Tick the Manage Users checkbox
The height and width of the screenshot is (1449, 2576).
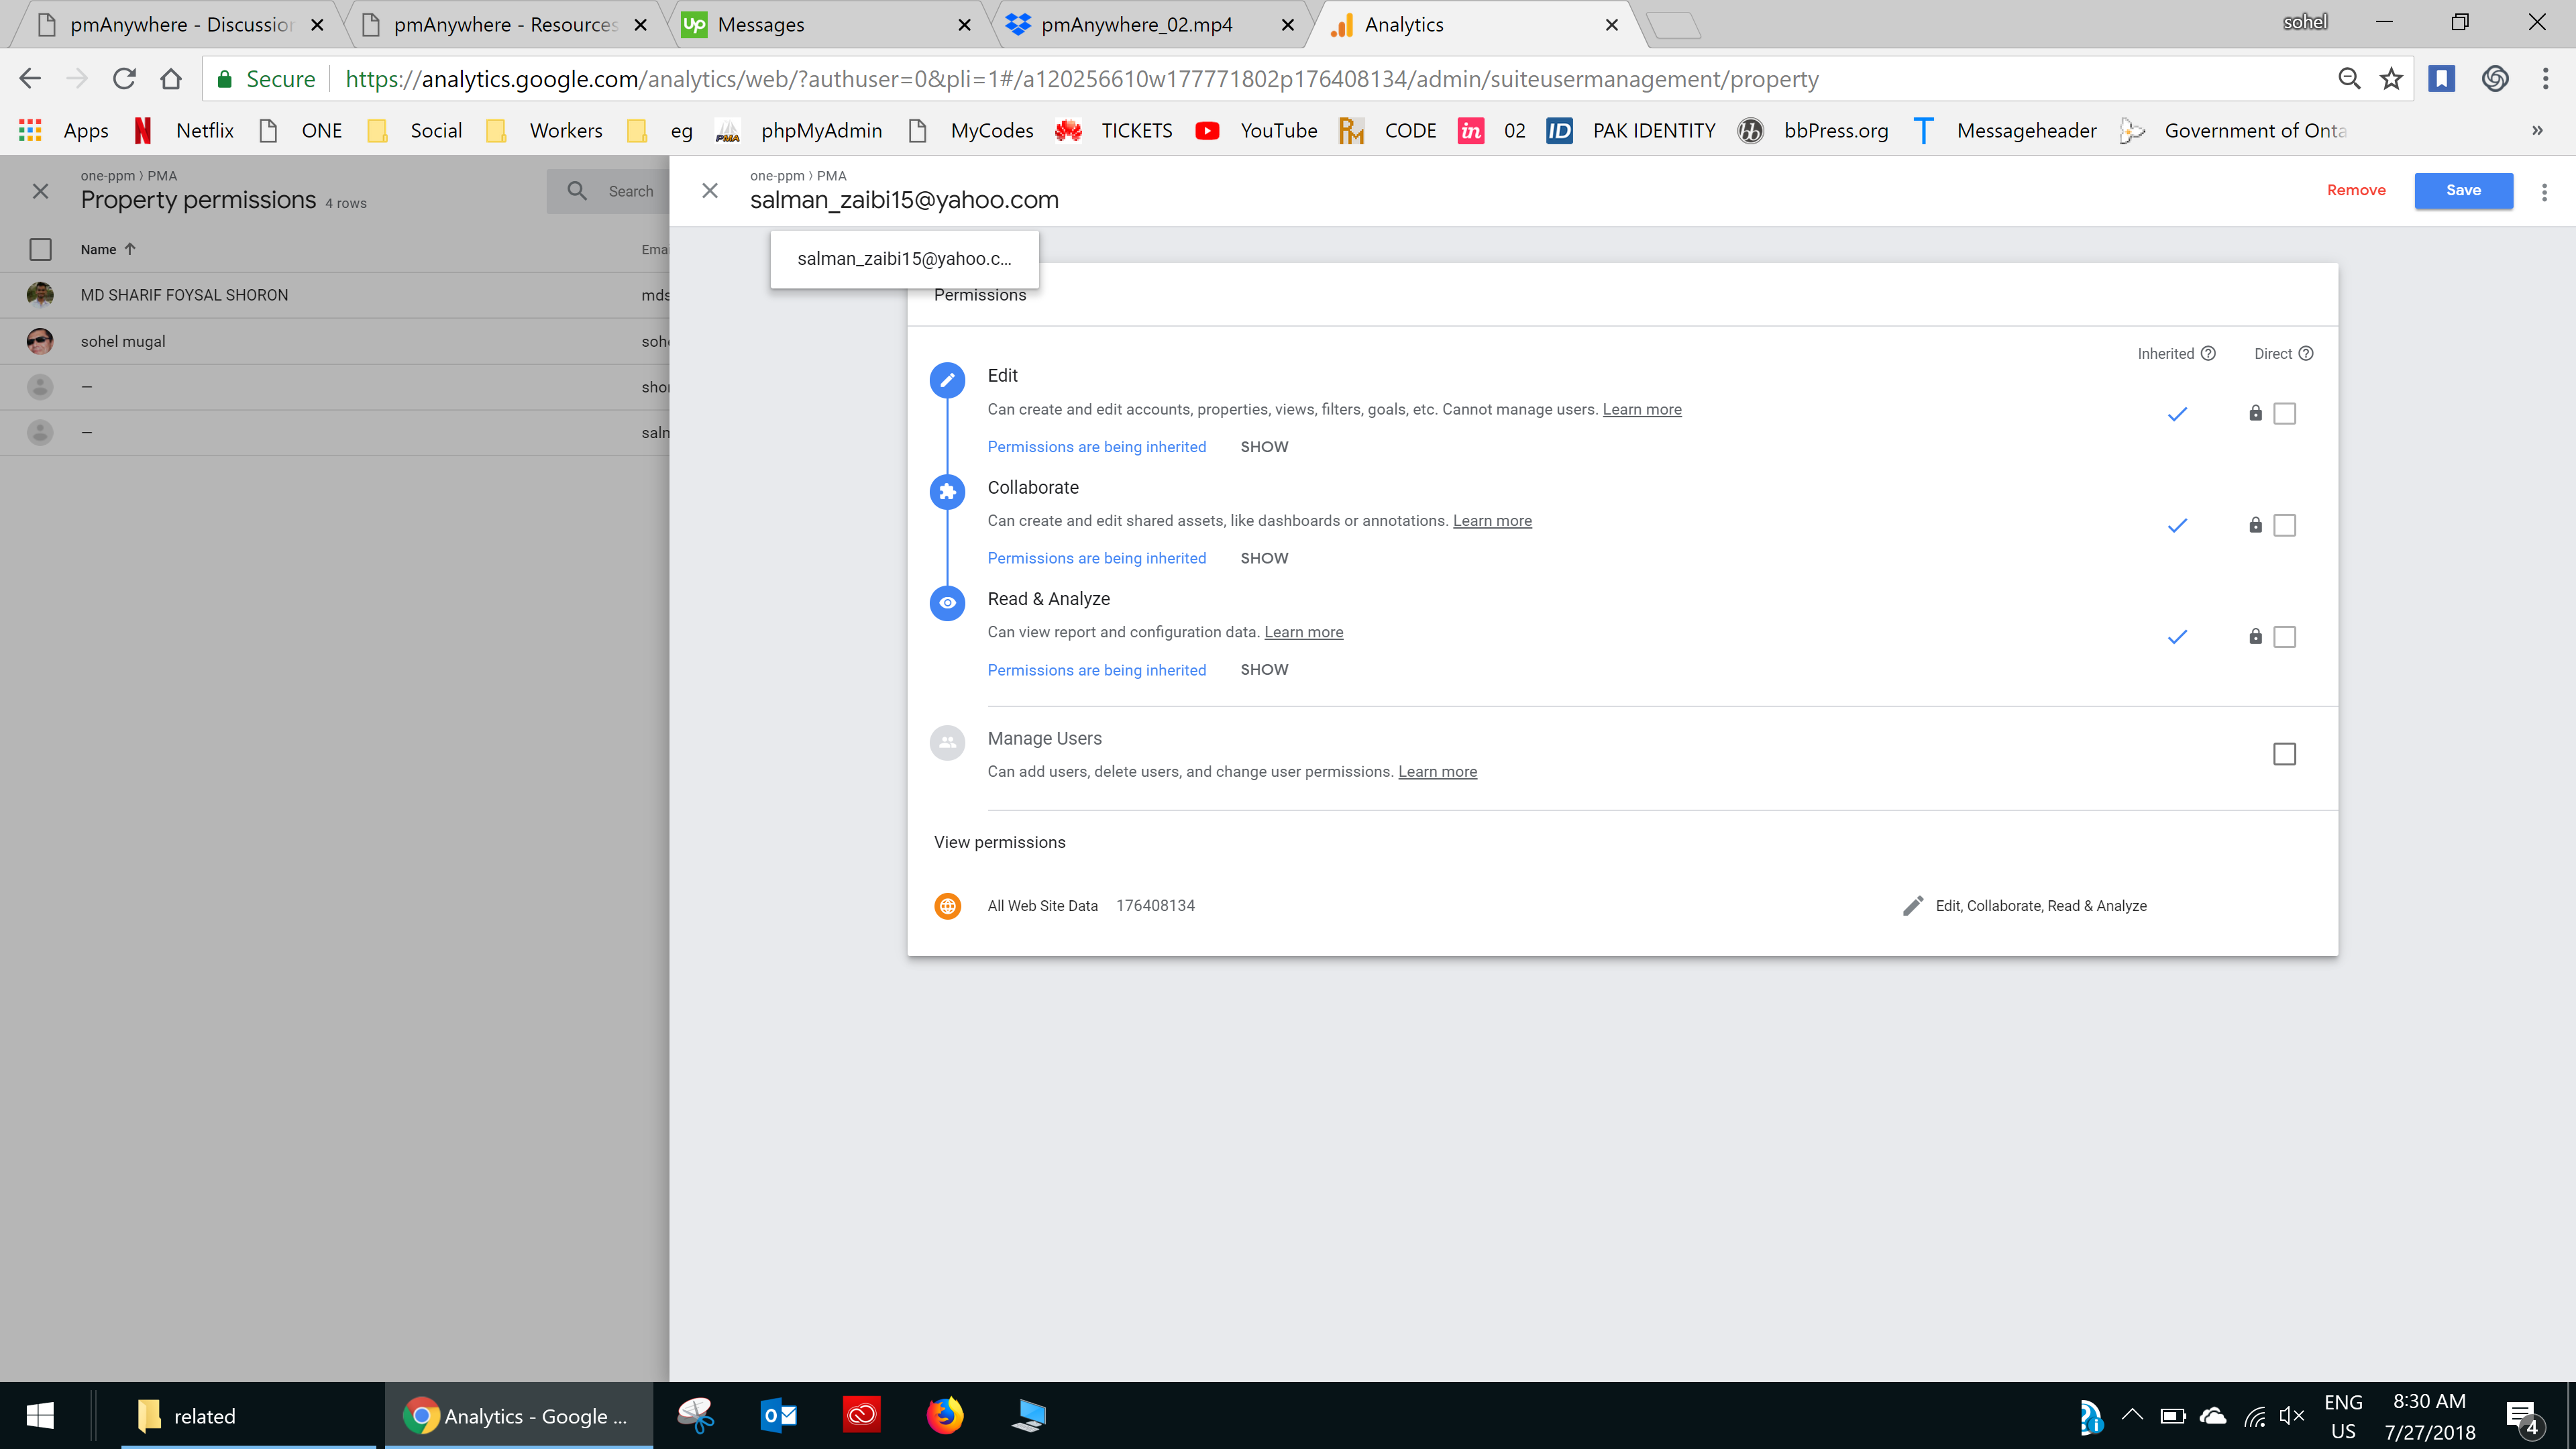pyautogui.click(x=2284, y=754)
